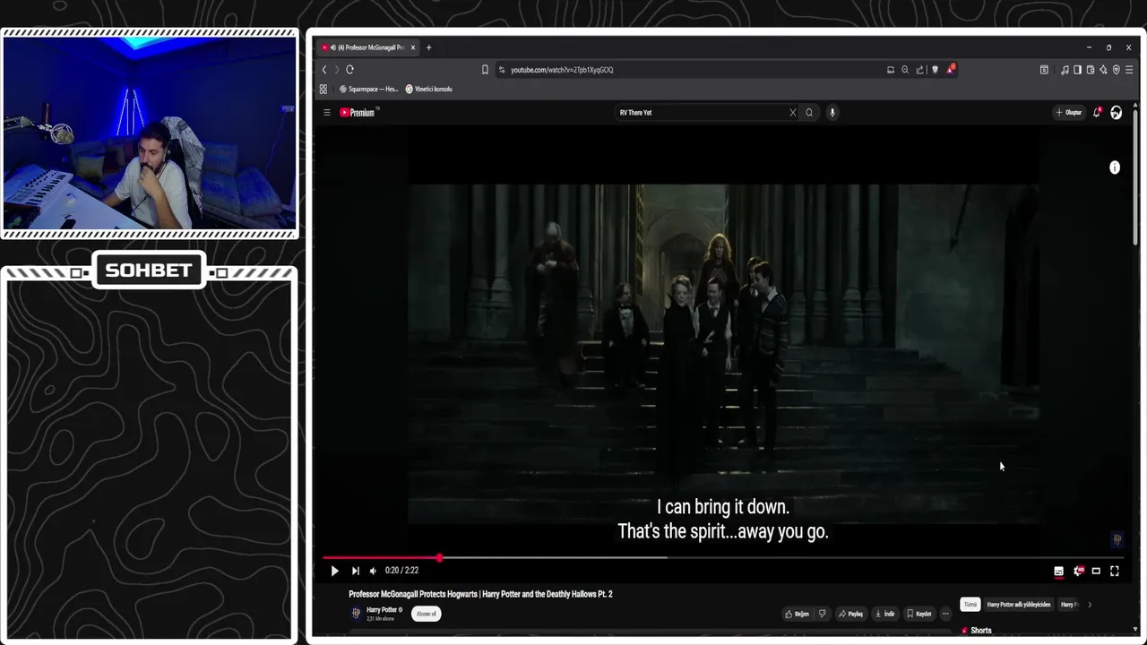Open the browser main menu
Image resolution: width=1147 pixels, height=645 pixels.
tap(1129, 70)
